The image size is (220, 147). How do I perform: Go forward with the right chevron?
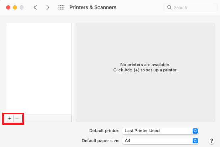coord(48,7)
